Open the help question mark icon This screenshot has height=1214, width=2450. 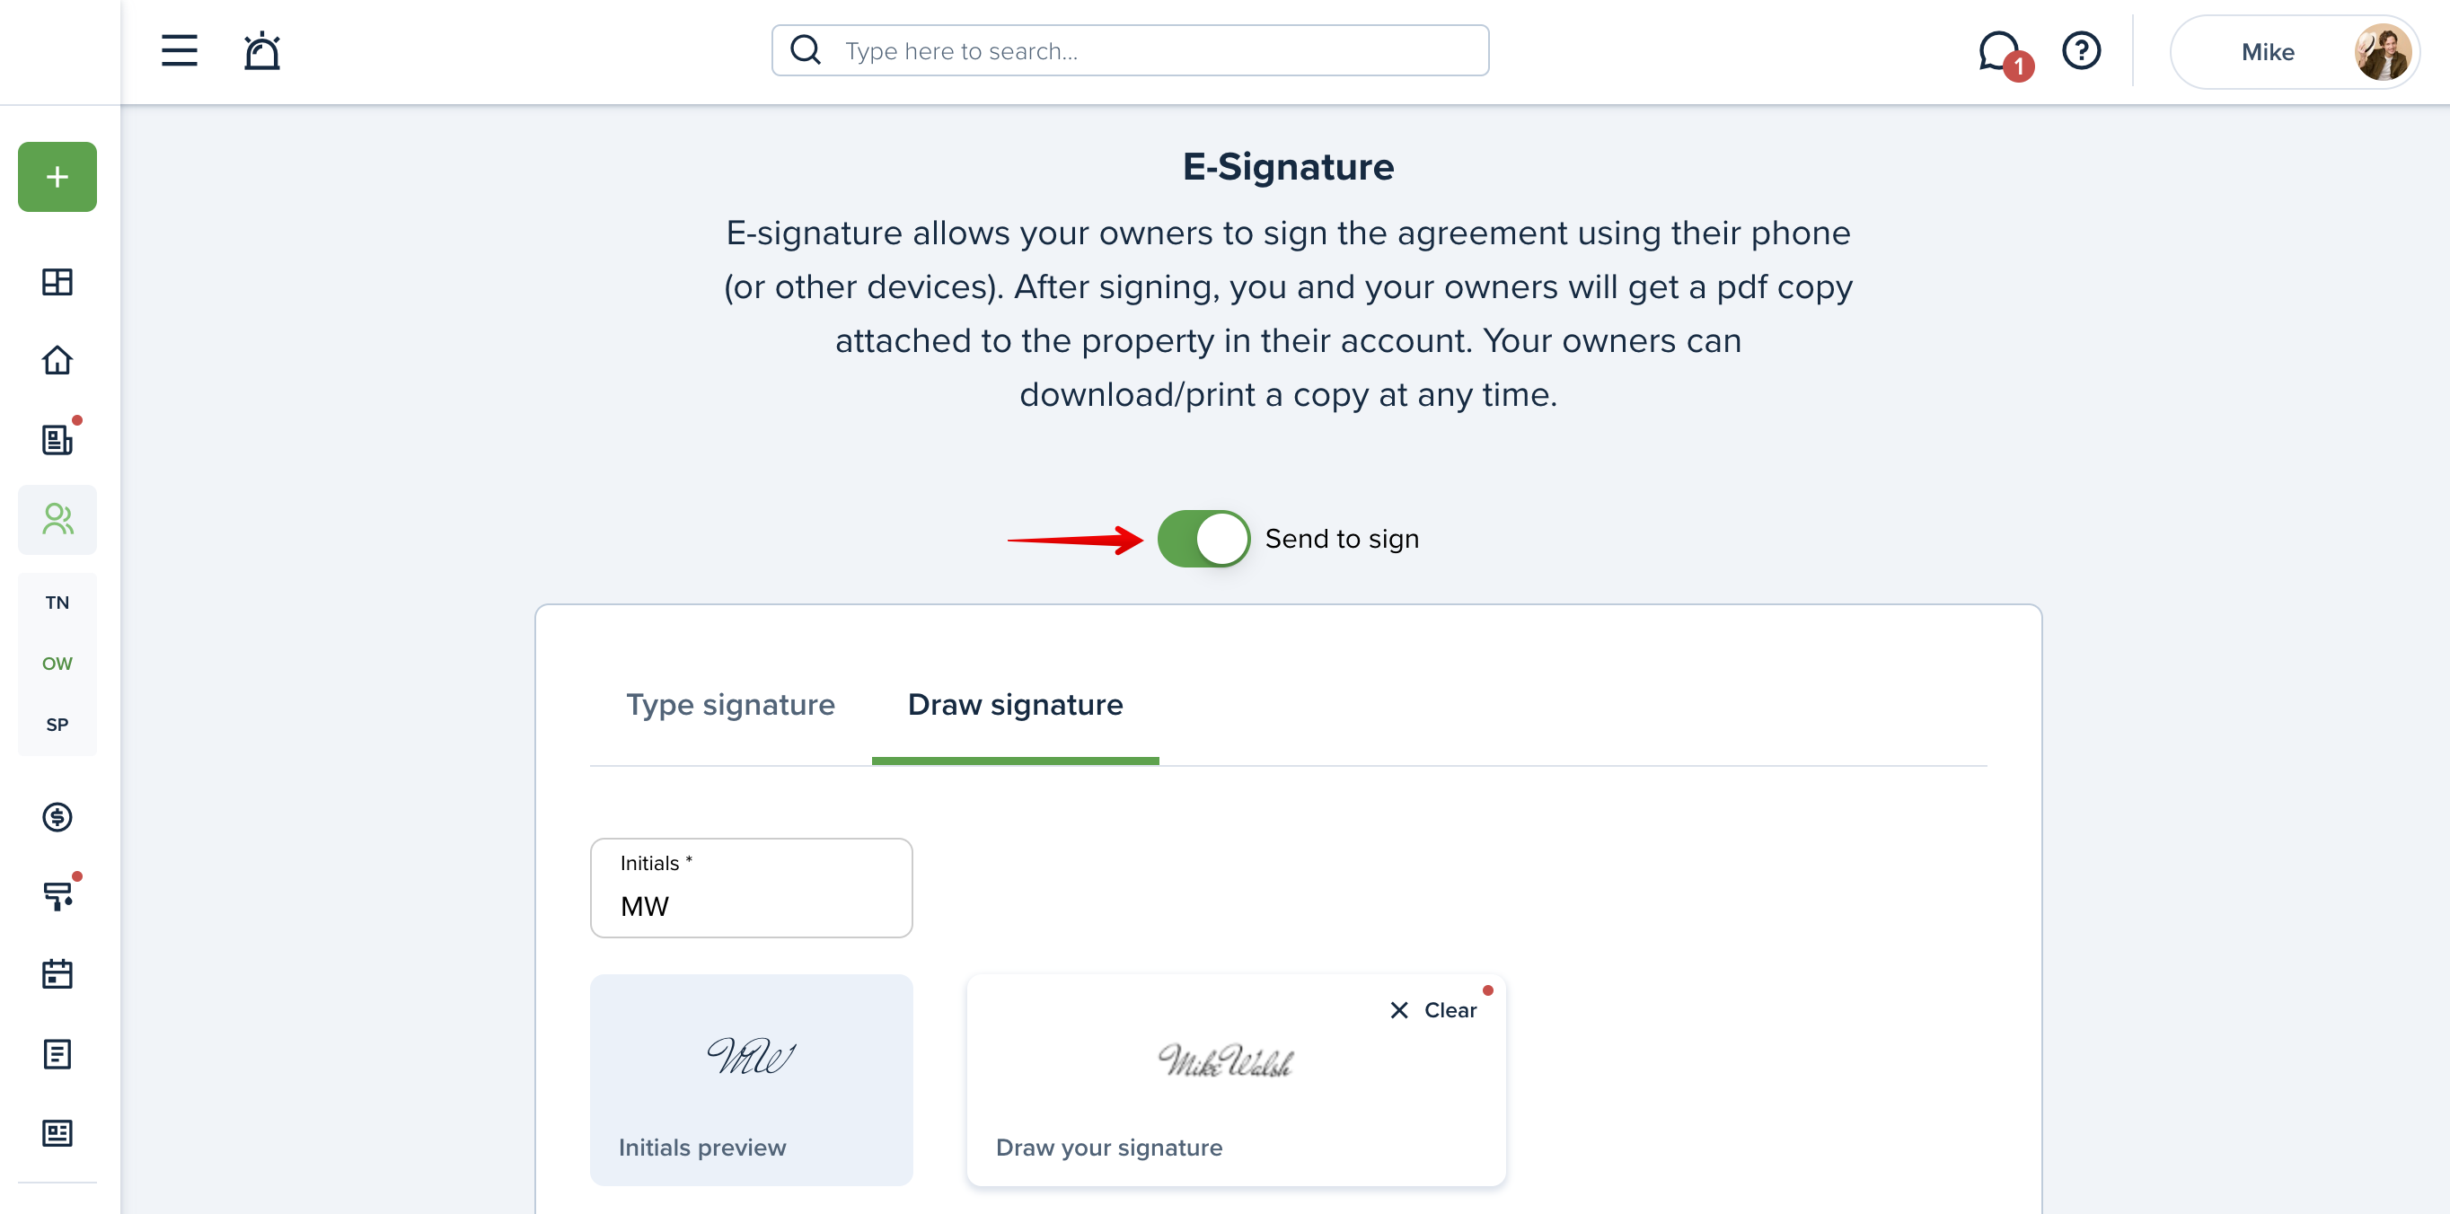tap(2081, 50)
